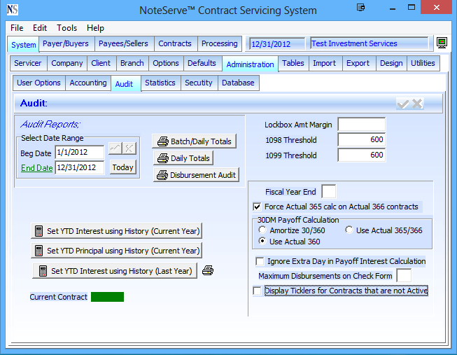Click the green Current Contract color box
Viewport: 457px width, 355px height.
coord(107,297)
